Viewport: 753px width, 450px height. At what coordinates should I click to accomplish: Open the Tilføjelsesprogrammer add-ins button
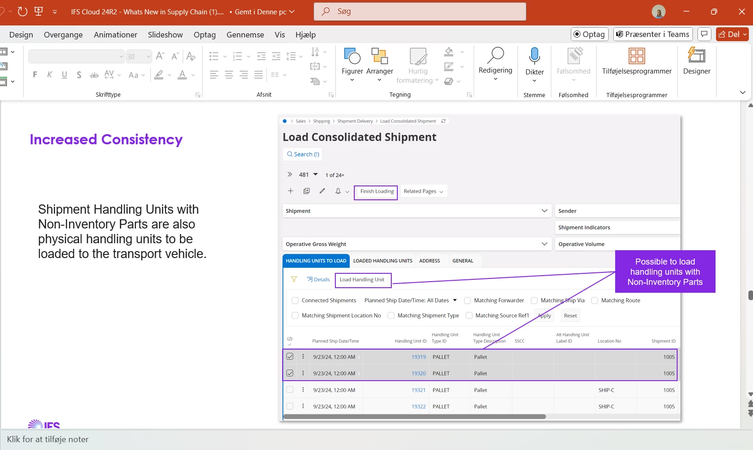click(x=637, y=62)
